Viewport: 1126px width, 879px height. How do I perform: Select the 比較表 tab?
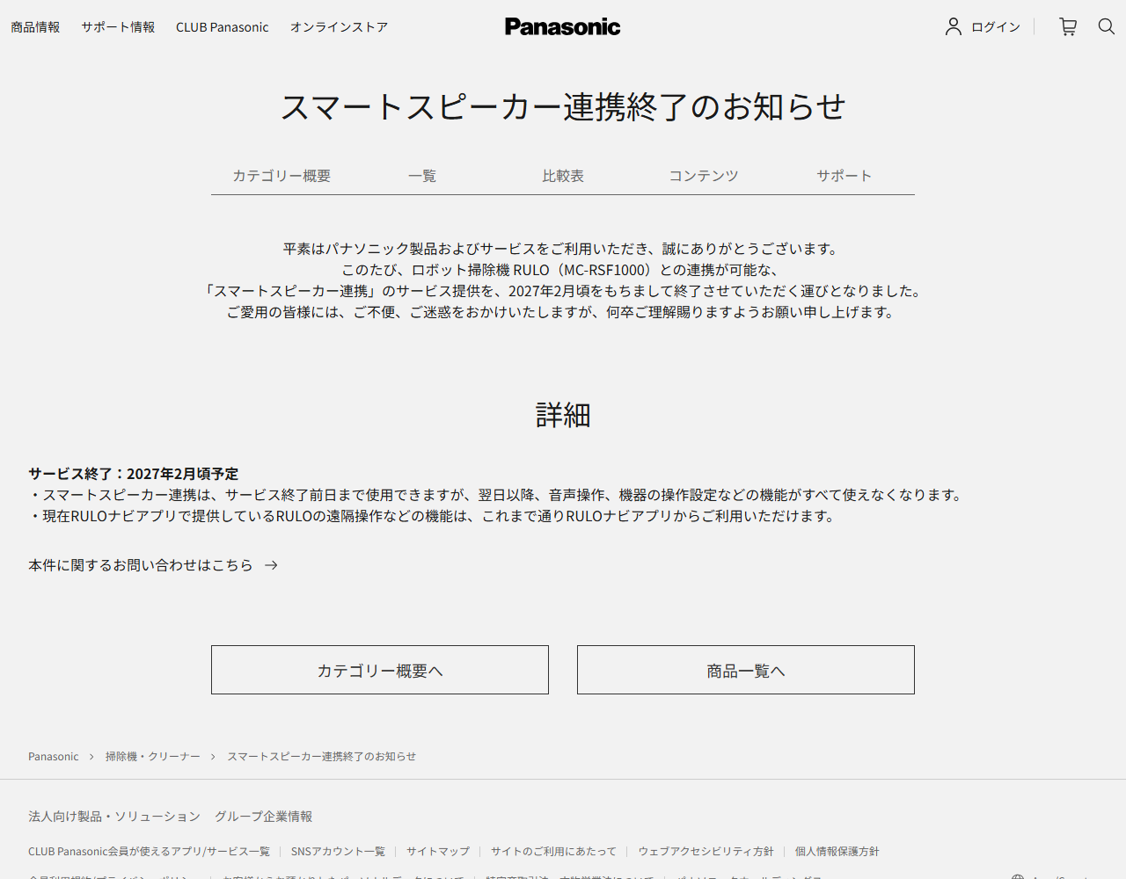pyautogui.click(x=563, y=176)
